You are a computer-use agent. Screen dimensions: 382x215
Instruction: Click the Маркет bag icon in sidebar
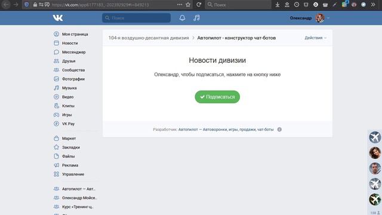point(56,138)
